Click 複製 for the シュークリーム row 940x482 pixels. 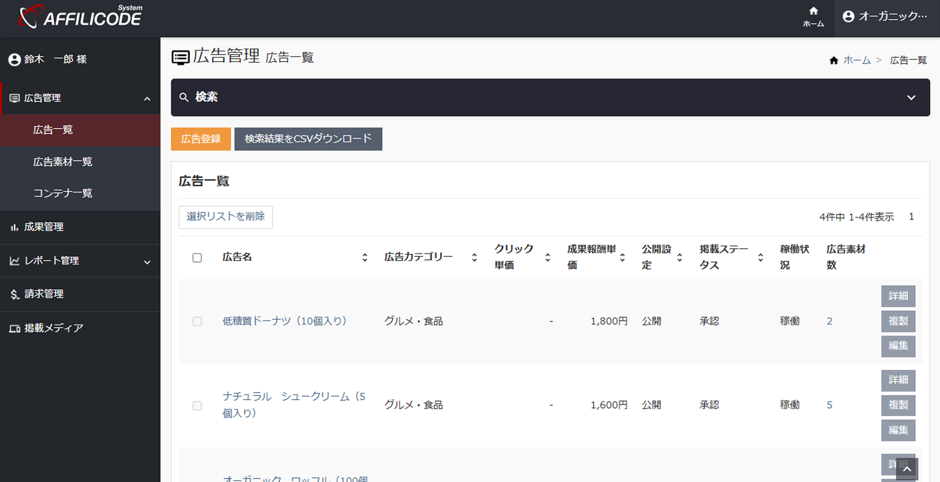898,405
